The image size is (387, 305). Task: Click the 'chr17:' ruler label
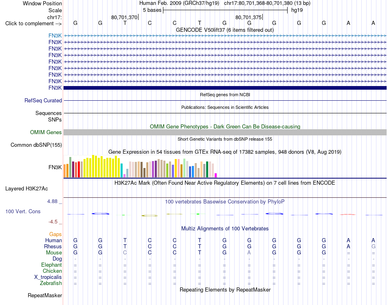54,17
